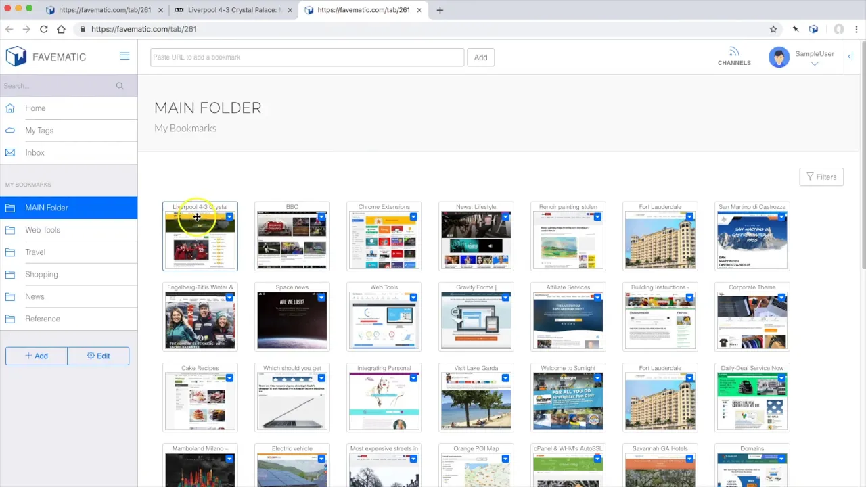866x487 pixels.
Task: Open the Building Instructions bookmark thumbnail
Action: click(x=660, y=320)
